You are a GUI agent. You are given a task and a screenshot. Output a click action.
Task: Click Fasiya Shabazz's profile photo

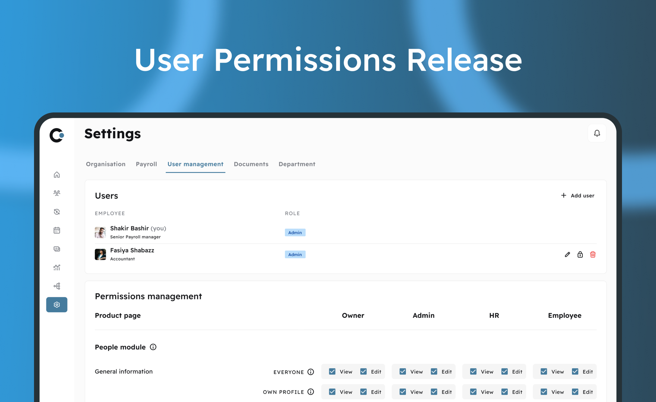[x=100, y=255]
